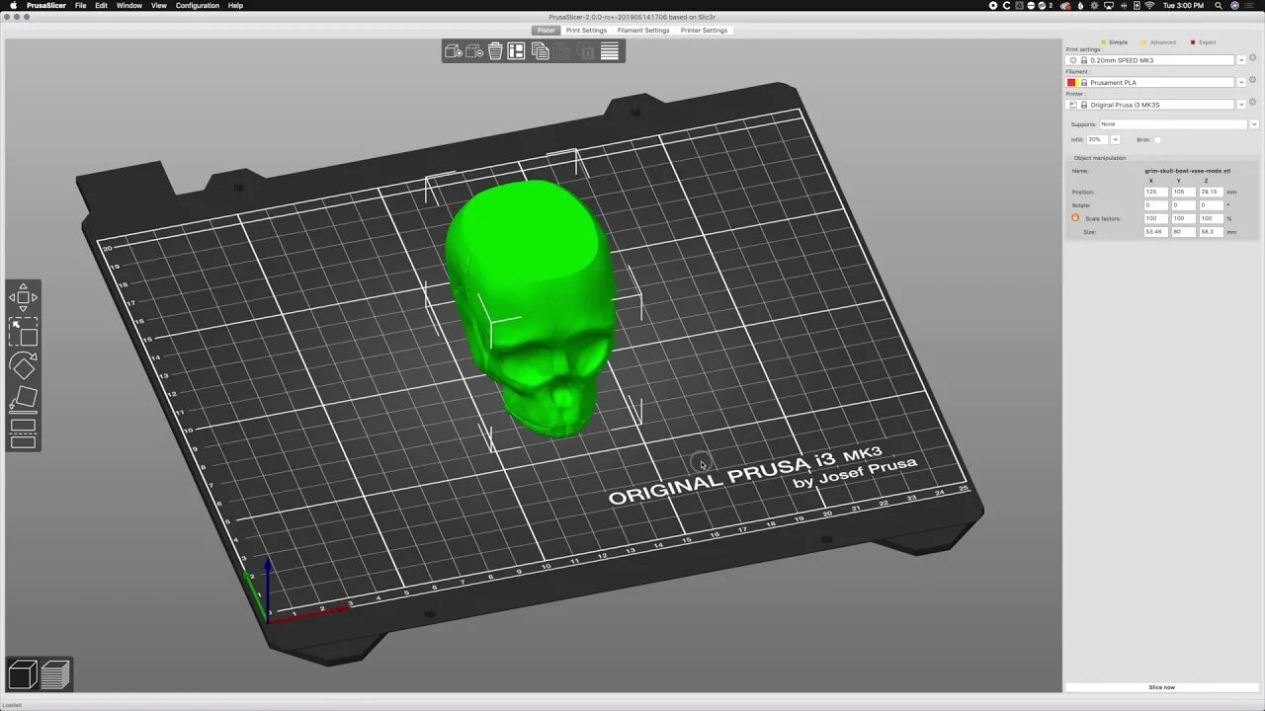Click the Layers editing icon

tap(610, 51)
